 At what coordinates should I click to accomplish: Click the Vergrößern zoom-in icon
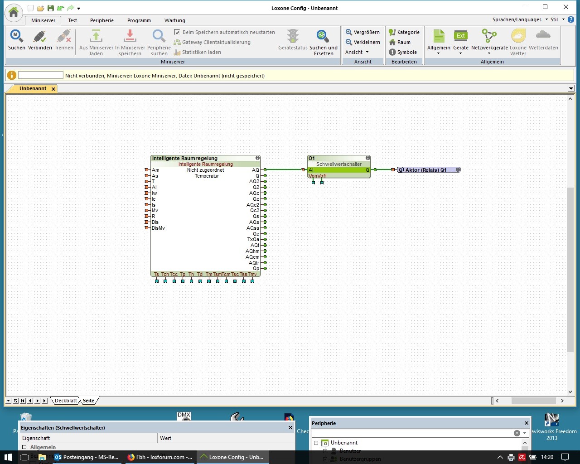349,32
